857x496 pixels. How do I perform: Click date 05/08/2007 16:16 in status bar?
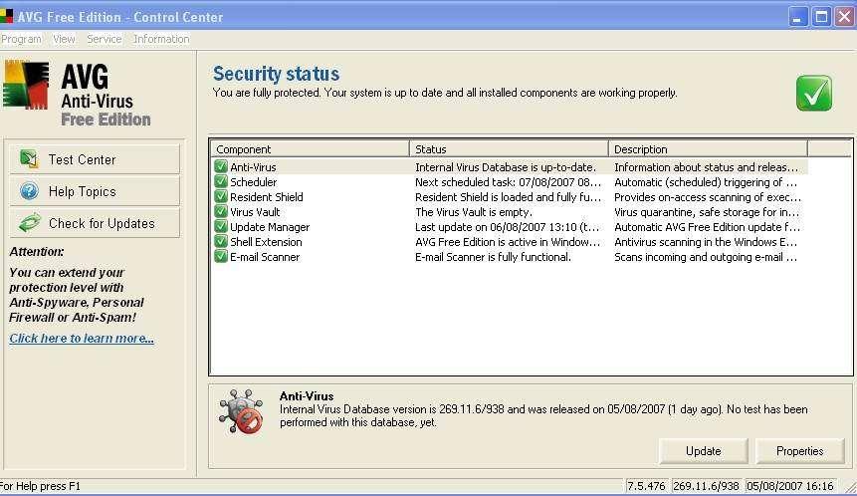(x=789, y=486)
